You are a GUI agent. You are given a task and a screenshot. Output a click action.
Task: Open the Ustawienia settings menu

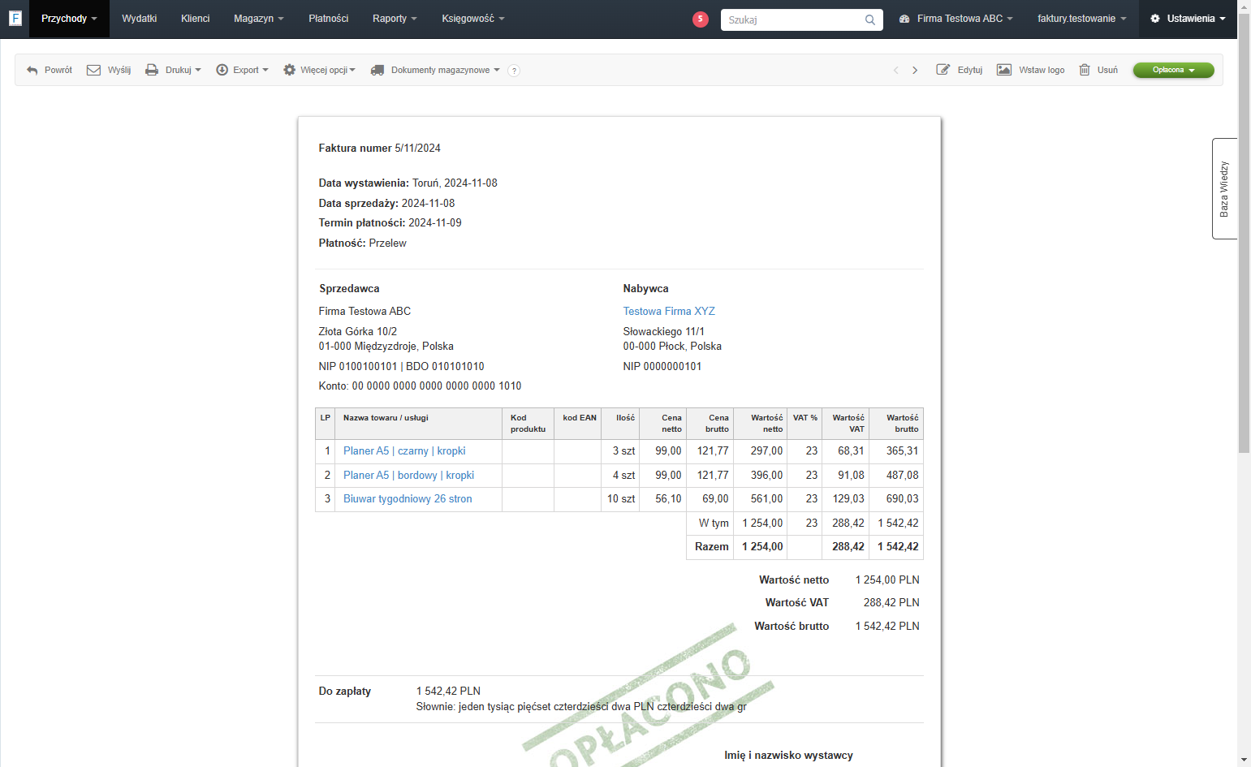click(1188, 19)
